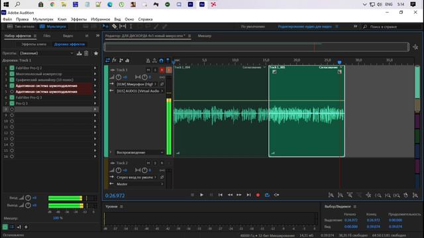Play the multitrack session

pos(201,195)
